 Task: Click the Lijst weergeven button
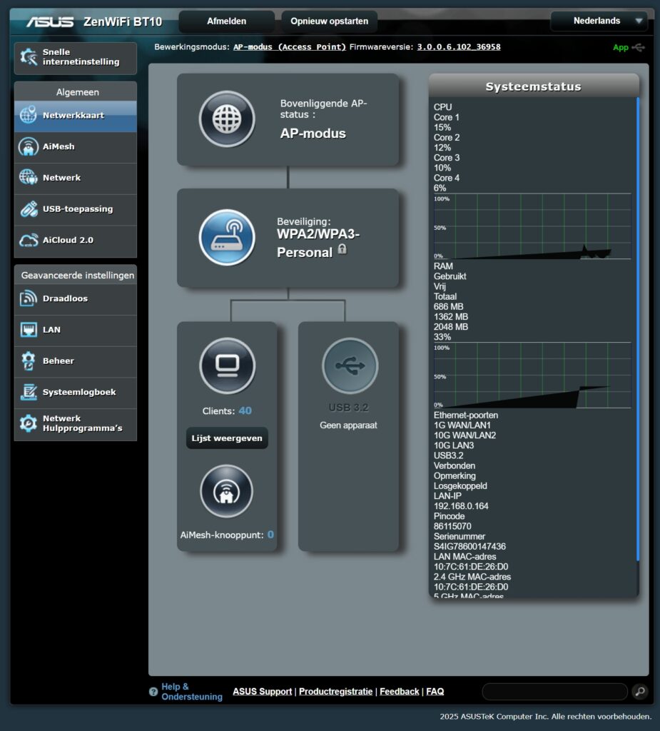(x=227, y=438)
